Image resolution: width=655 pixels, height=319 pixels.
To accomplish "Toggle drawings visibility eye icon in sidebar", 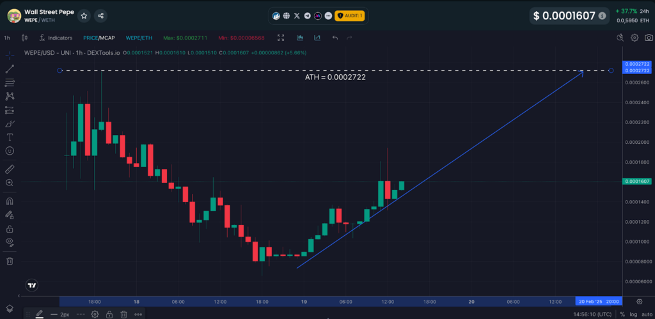I will click(x=10, y=242).
